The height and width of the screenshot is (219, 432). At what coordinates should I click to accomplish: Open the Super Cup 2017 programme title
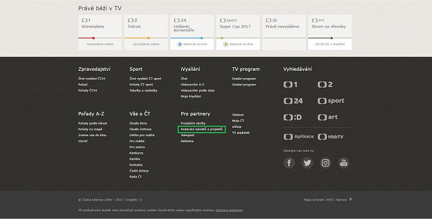(235, 27)
